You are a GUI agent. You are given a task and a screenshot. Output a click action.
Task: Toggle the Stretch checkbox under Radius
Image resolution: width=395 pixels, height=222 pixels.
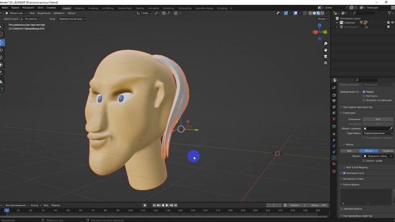364,96
